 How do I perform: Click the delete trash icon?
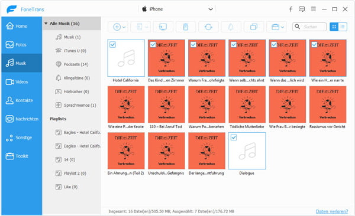coord(186,27)
